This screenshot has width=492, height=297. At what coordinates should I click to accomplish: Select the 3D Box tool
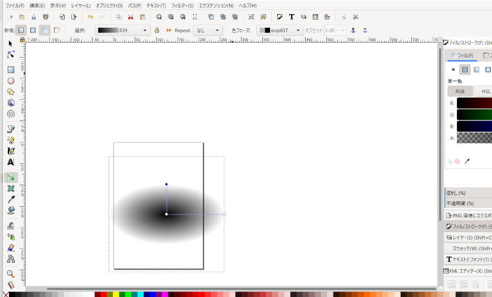coord(11,103)
